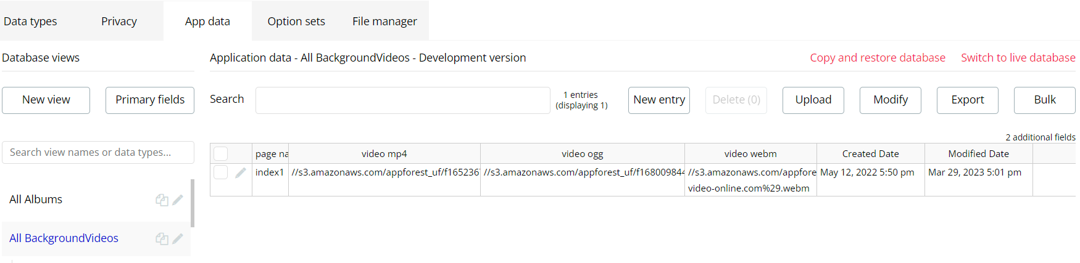The height and width of the screenshot is (263, 1080).
Task: Switch to the Data types tab
Action: (x=30, y=21)
